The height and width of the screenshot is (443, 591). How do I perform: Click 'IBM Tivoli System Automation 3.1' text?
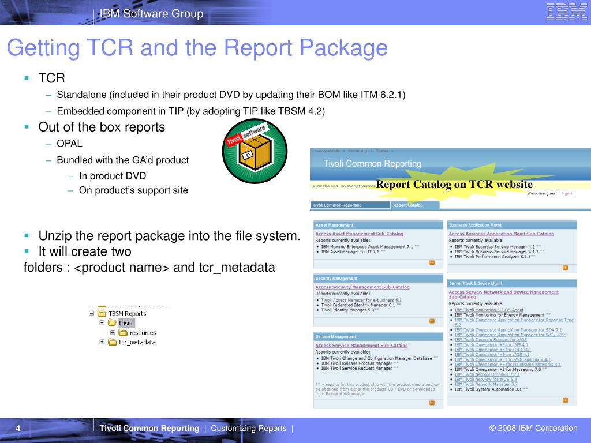click(488, 389)
